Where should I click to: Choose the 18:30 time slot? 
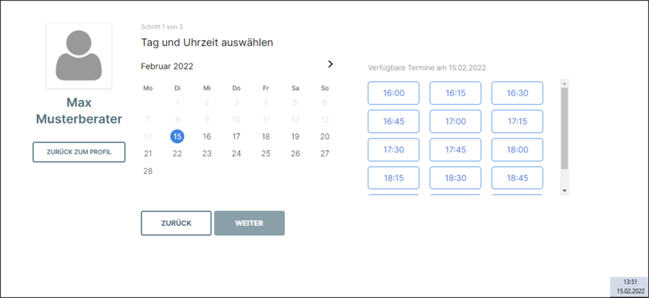click(456, 178)
